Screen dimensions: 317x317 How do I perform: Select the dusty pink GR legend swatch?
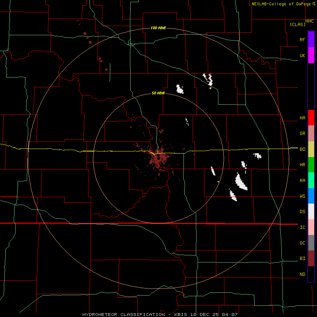(x=311, y=133)
